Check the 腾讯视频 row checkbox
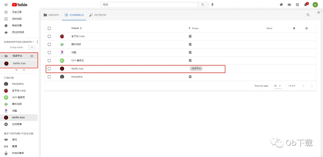Viewport: 323px width, 157px height. [49, 44]
